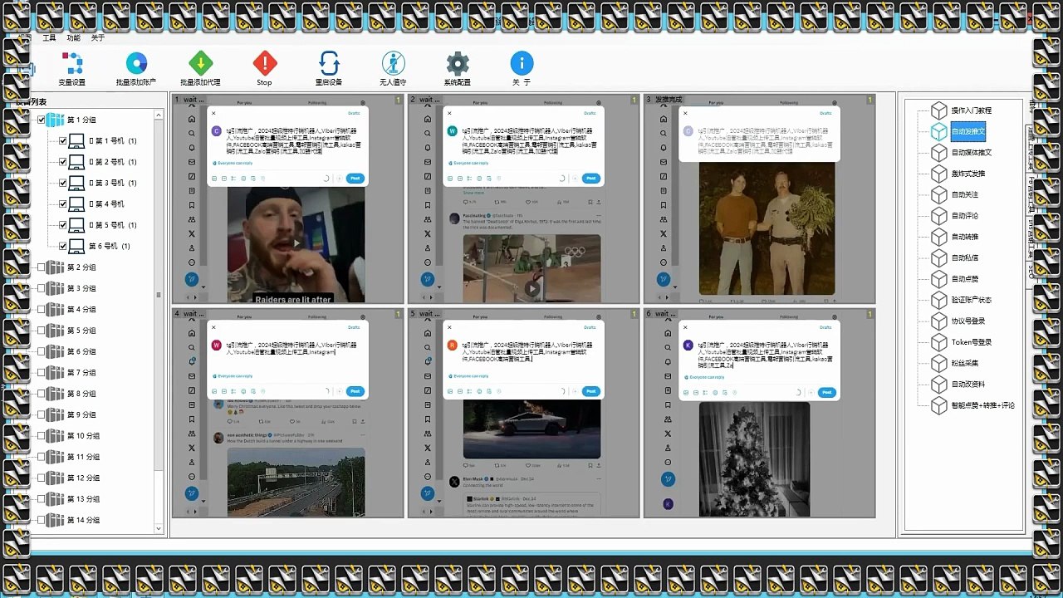Screen dimensions: 1063x598
Task: Click Post button in panel 5
Action: point(590,391)
